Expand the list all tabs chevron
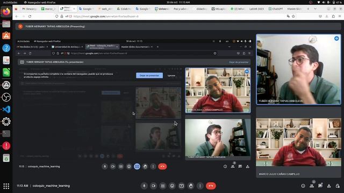 [x=316, y=9]
